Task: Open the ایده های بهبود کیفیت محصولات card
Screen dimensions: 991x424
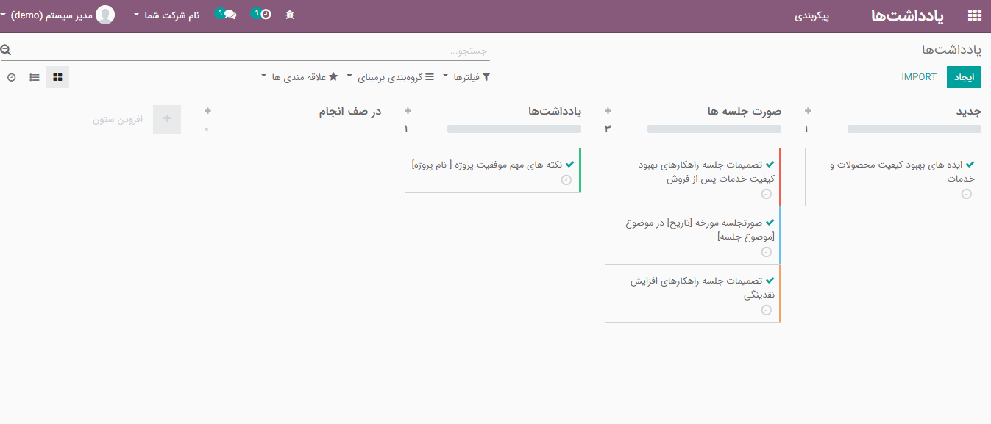Action: click(x=893, y=177)
